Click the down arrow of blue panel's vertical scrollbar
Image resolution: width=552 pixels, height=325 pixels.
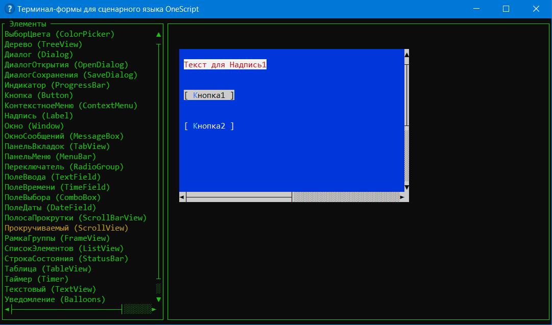[406, 187]
